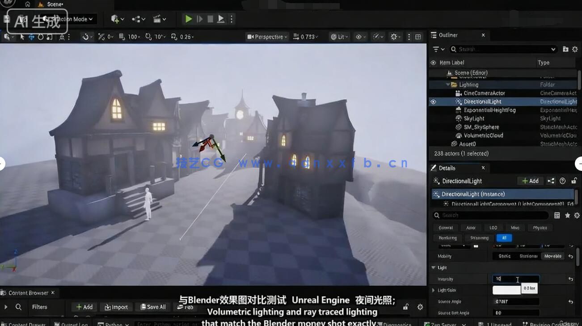Collapse the Lighting folder in Outliner
This screenshot has width=582, height=326.
pyautogui.click(x=448, y=85)
